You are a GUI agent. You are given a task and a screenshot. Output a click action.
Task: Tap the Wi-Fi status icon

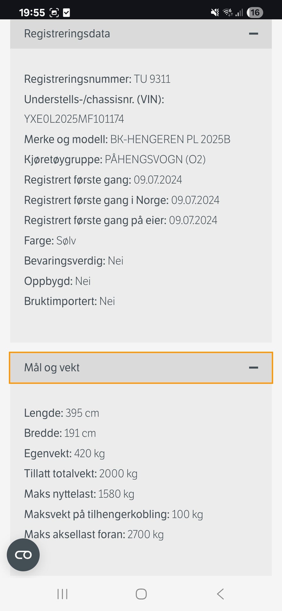[x=228, y=12]
